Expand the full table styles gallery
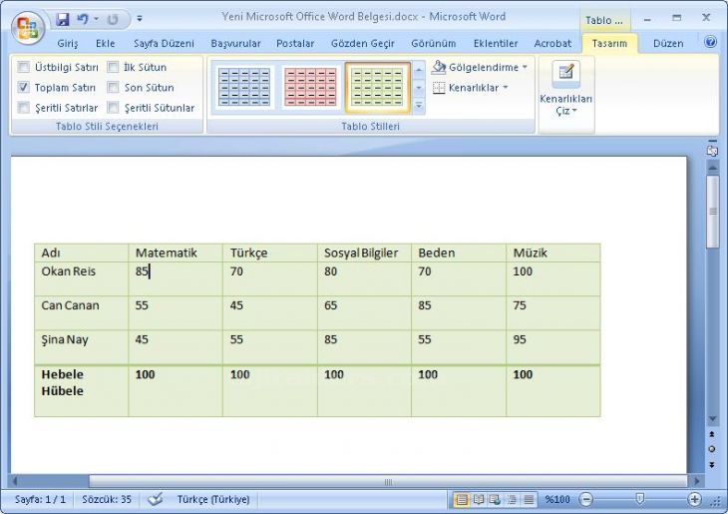The height and width of the screenshot is (514, 728). click(x=418, y=106)
